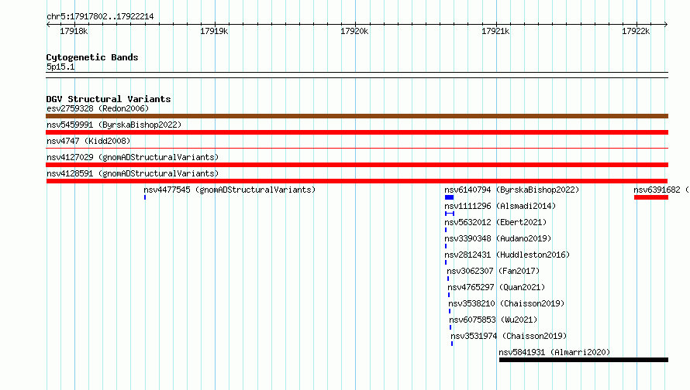
Task: Open nsv2812431 (Huddleston2016) label
Action: pyautogui.click(x=507, y=255)
